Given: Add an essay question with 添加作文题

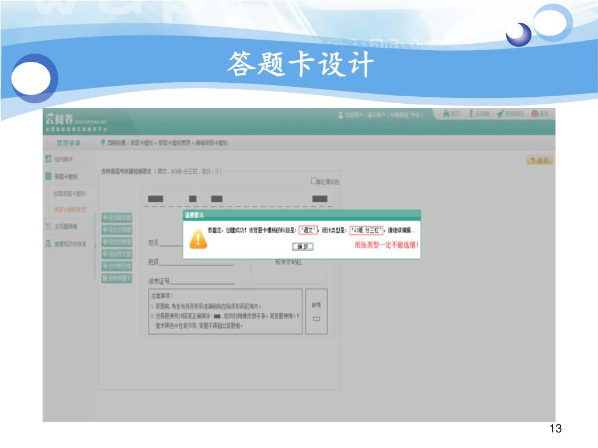Looking at the screenshot, I should (117, 254).
